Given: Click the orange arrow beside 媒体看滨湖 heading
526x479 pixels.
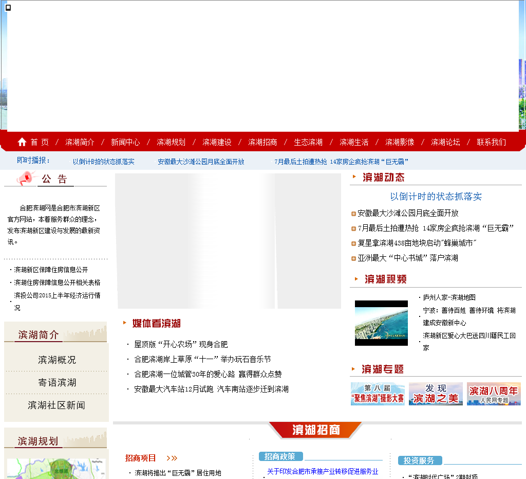Looking at the screenshot, I should click(x=124, y=323).
